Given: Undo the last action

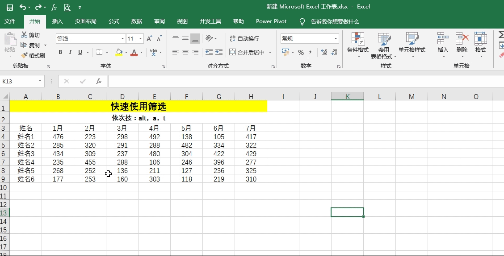Looking at the screenshot, I should (22, 7).
